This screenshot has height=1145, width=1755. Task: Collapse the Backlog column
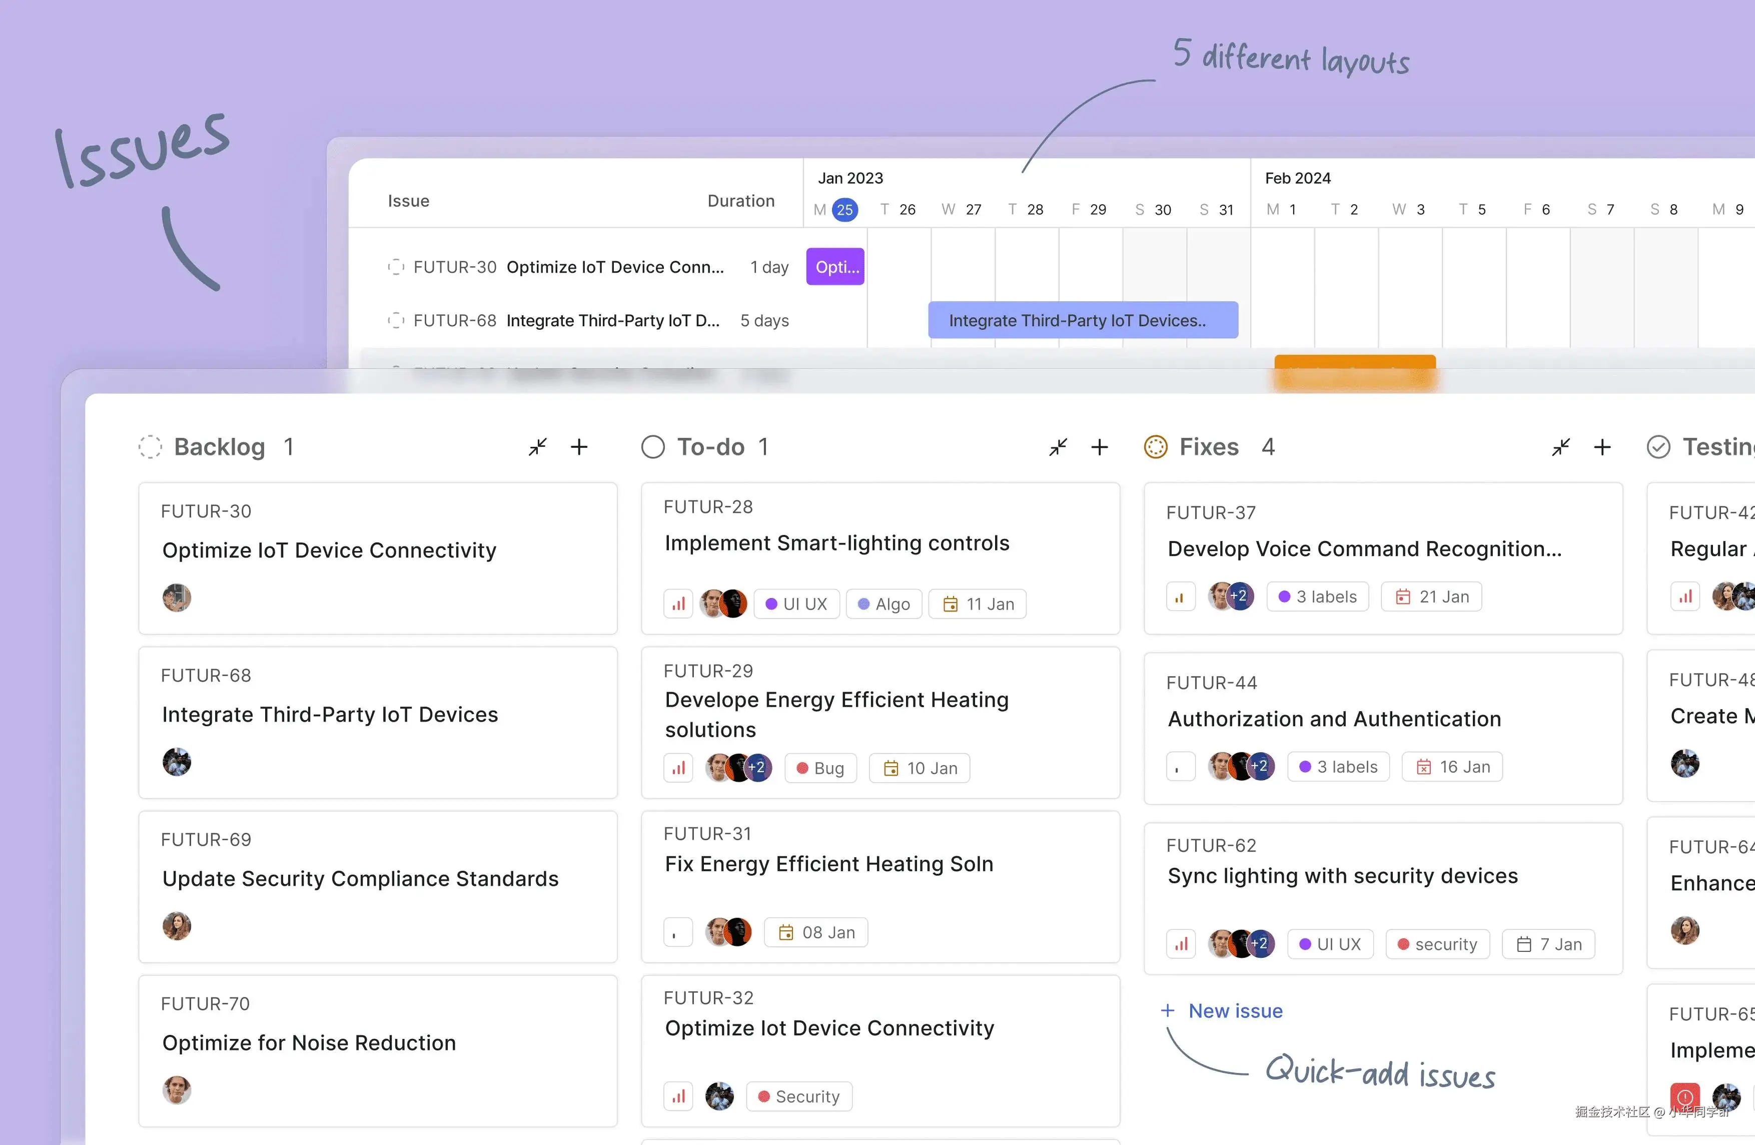click(538, 447)
